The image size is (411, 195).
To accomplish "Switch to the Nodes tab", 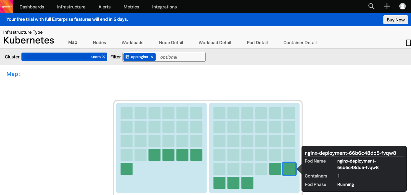I will point(99,43).
